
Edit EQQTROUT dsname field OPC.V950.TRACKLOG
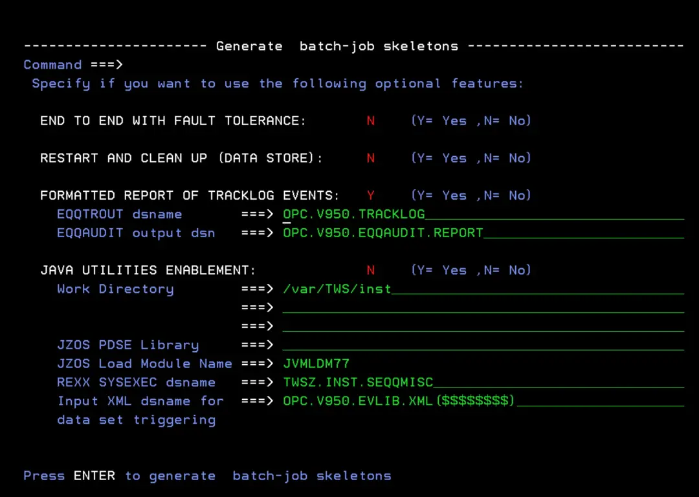point(483,214)
